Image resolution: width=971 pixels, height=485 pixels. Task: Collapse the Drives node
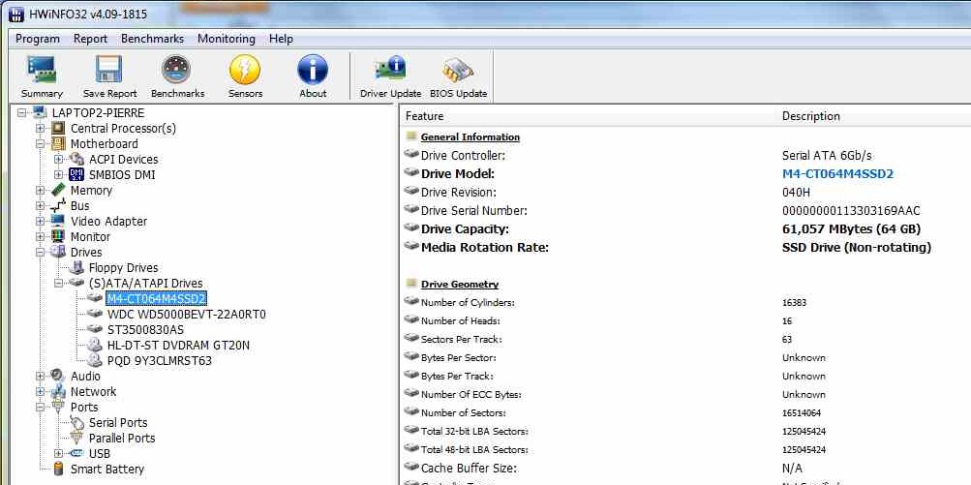click(x=41, y=252)
